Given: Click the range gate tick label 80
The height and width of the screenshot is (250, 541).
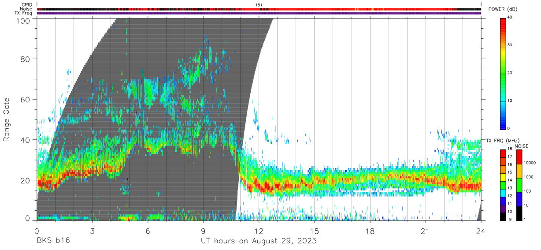Looking at the screenshot, I should pyautogui.click(x=25, y=59).
